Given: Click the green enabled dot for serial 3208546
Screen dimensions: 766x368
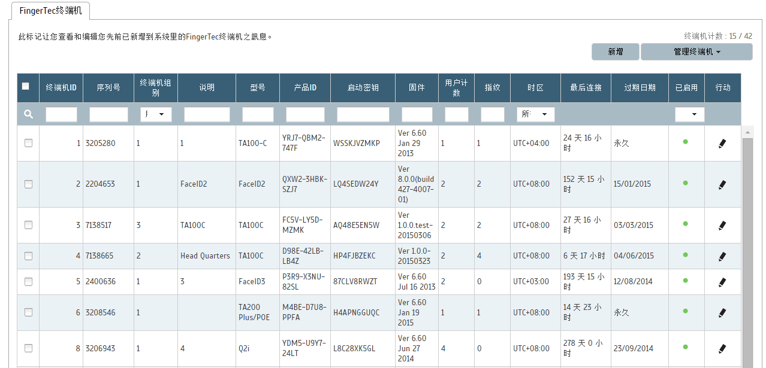Looking at the screenshot, I should coord(685,310).
